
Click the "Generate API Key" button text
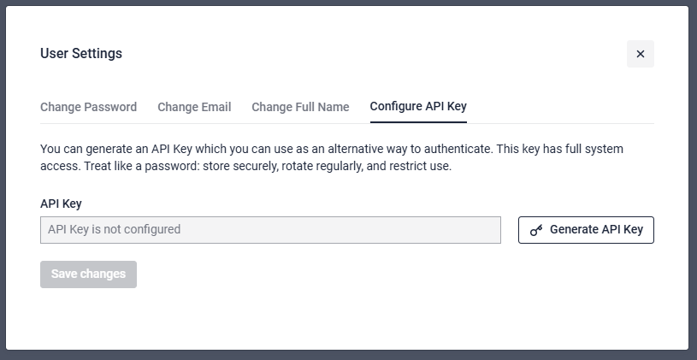[596, 230]
